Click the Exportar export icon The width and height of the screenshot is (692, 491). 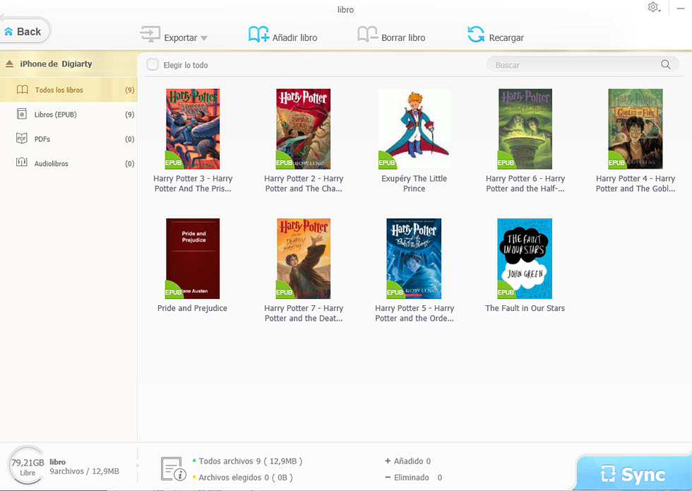point(150,34)
